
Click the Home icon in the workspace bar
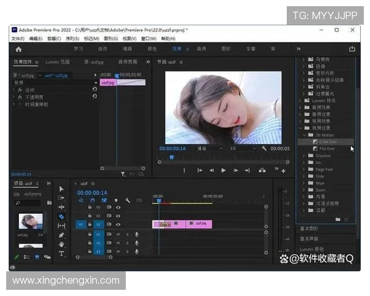(18, 49)
